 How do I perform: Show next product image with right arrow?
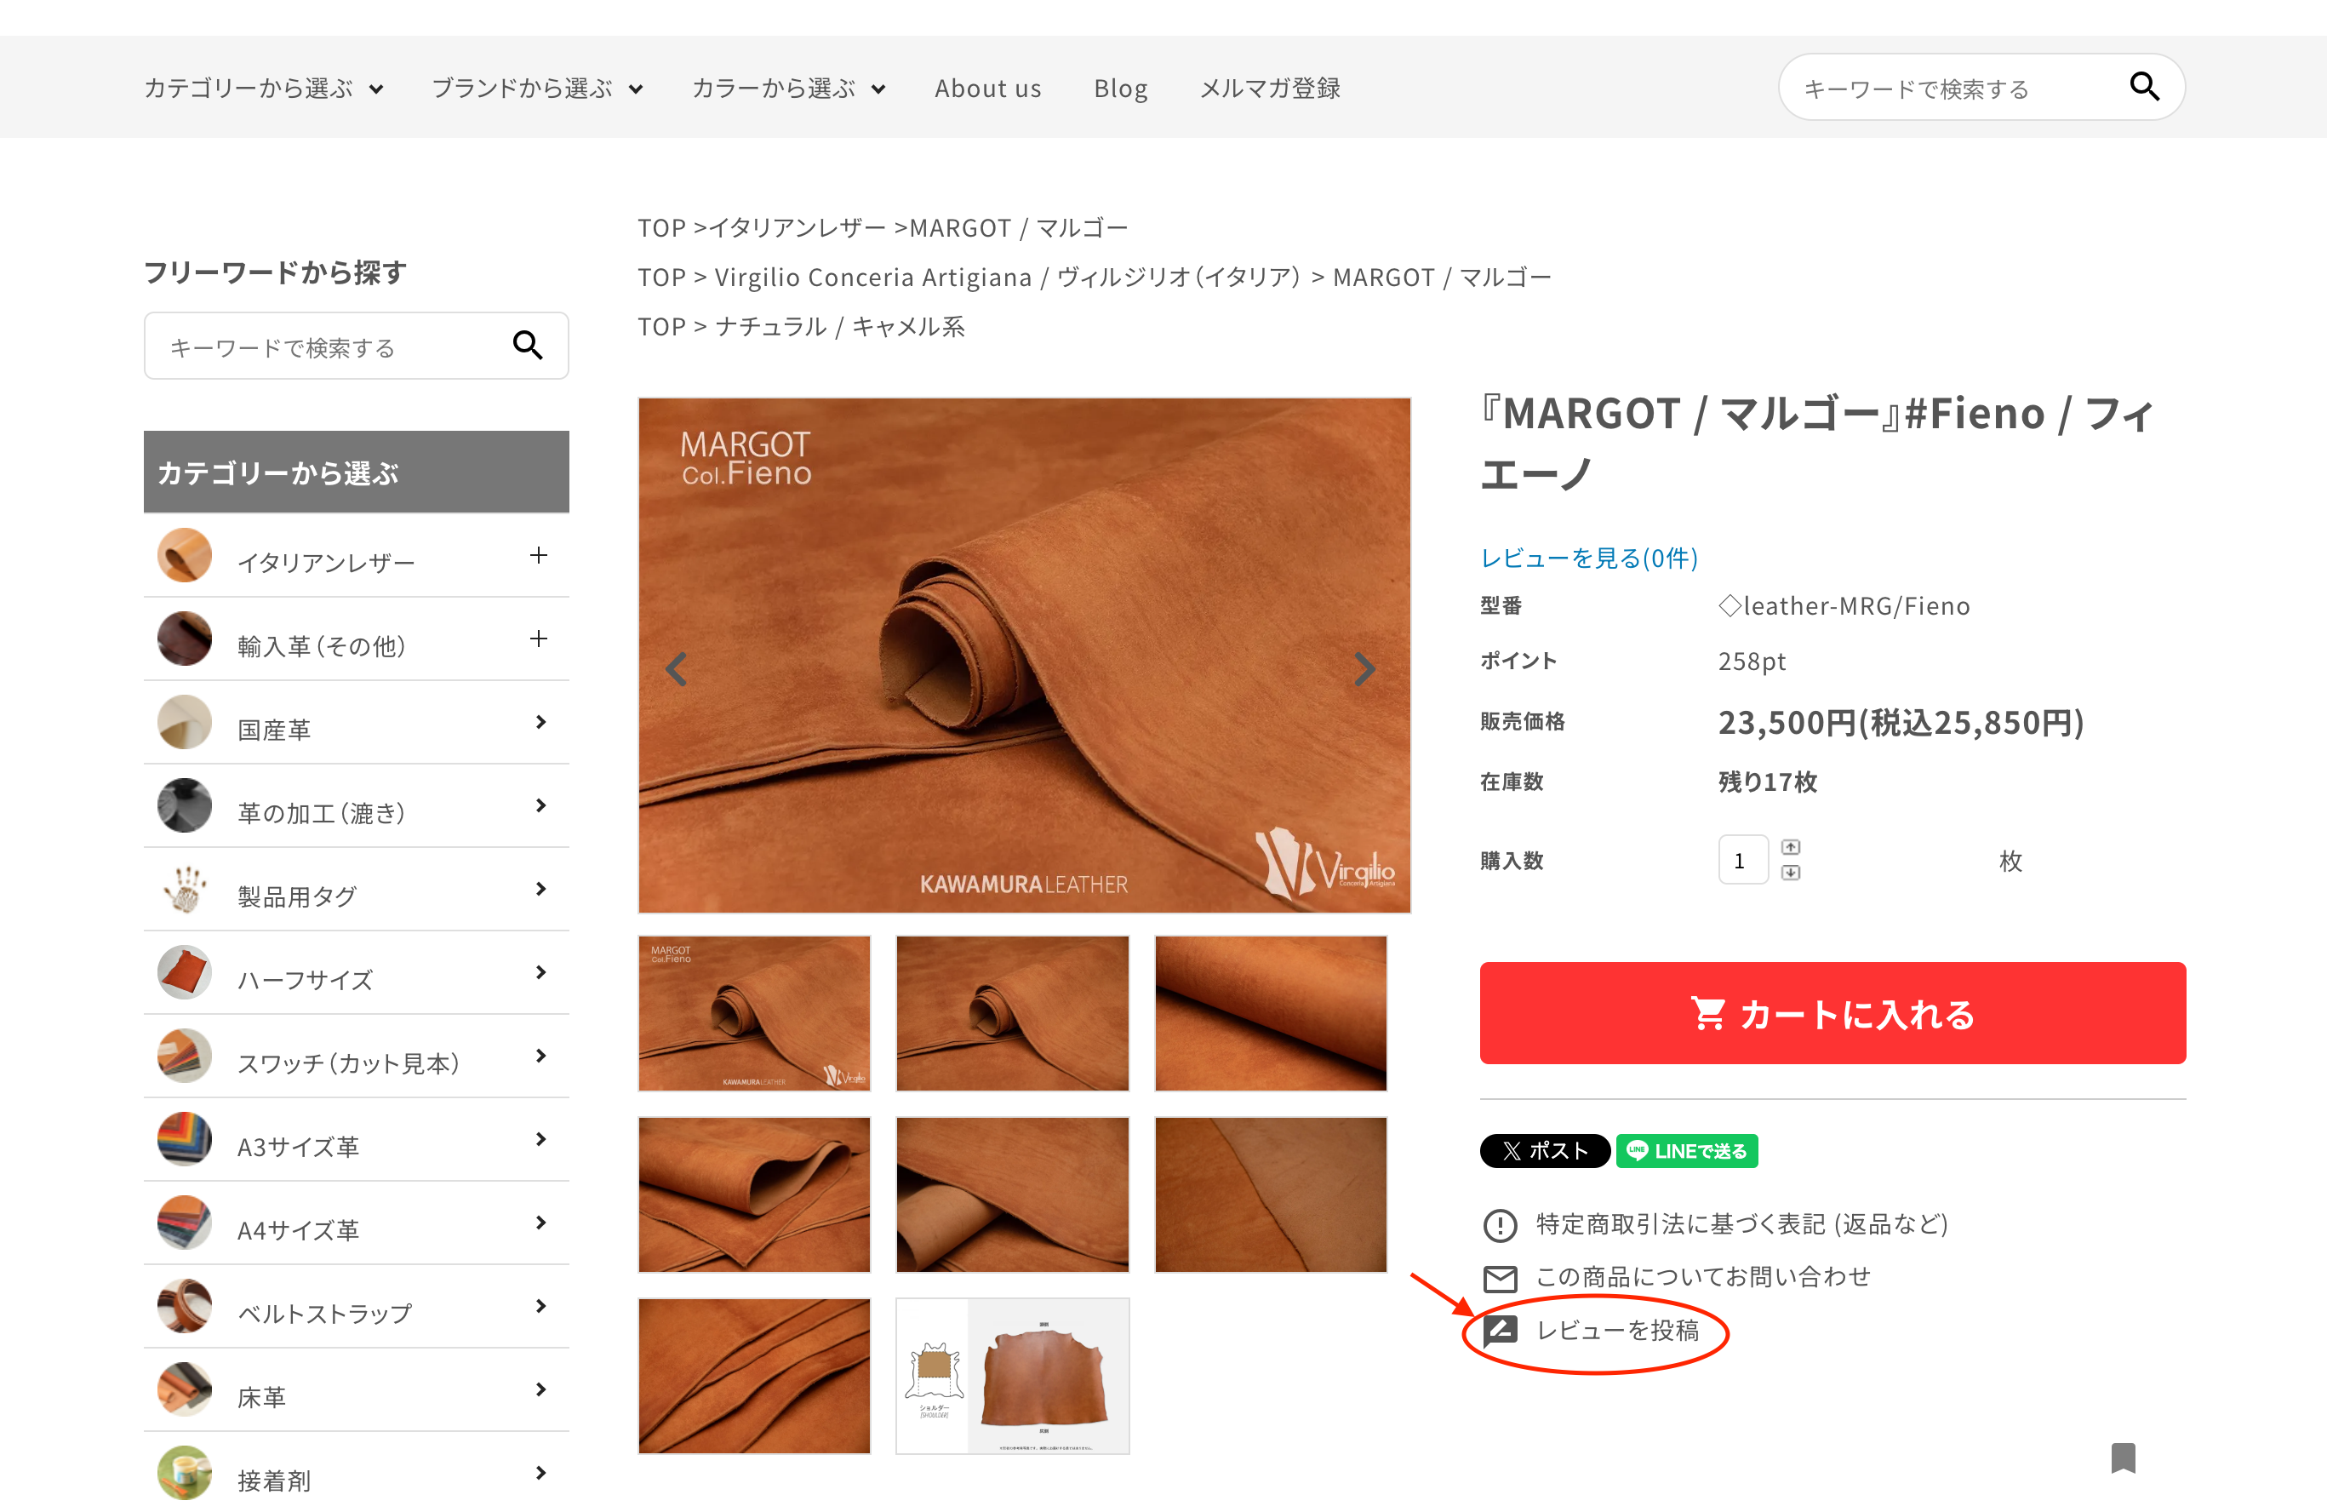tap(1365, 670)
